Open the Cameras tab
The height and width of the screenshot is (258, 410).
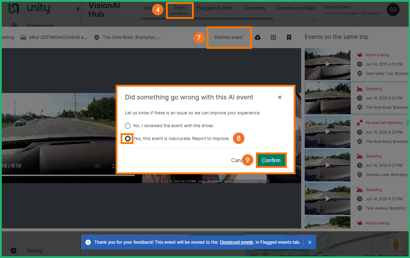pyautogui.click(x=254, y=8)
